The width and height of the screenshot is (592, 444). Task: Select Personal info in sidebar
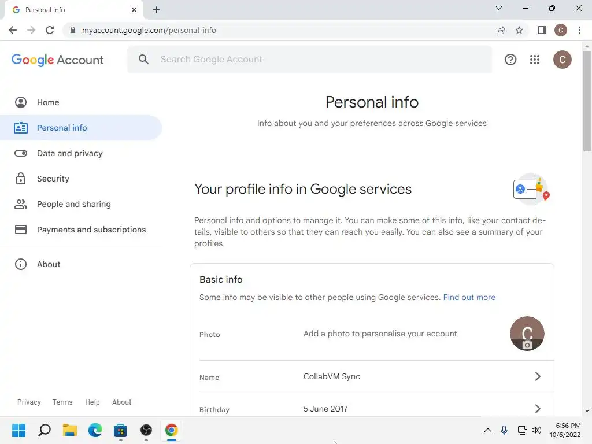pyautogui.click(x=81, y=128)
